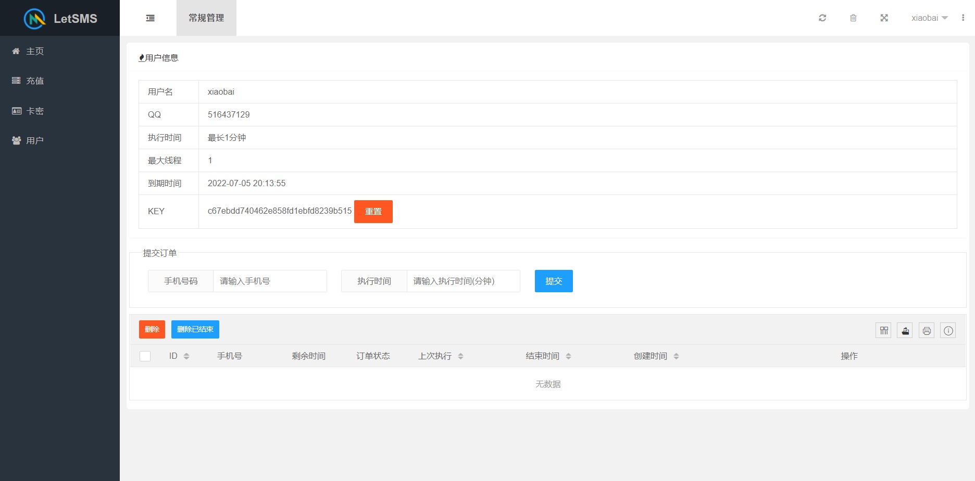Sort by 创建时间 column arrows
This screenshot has height=481, width=975.
(676, 356)
